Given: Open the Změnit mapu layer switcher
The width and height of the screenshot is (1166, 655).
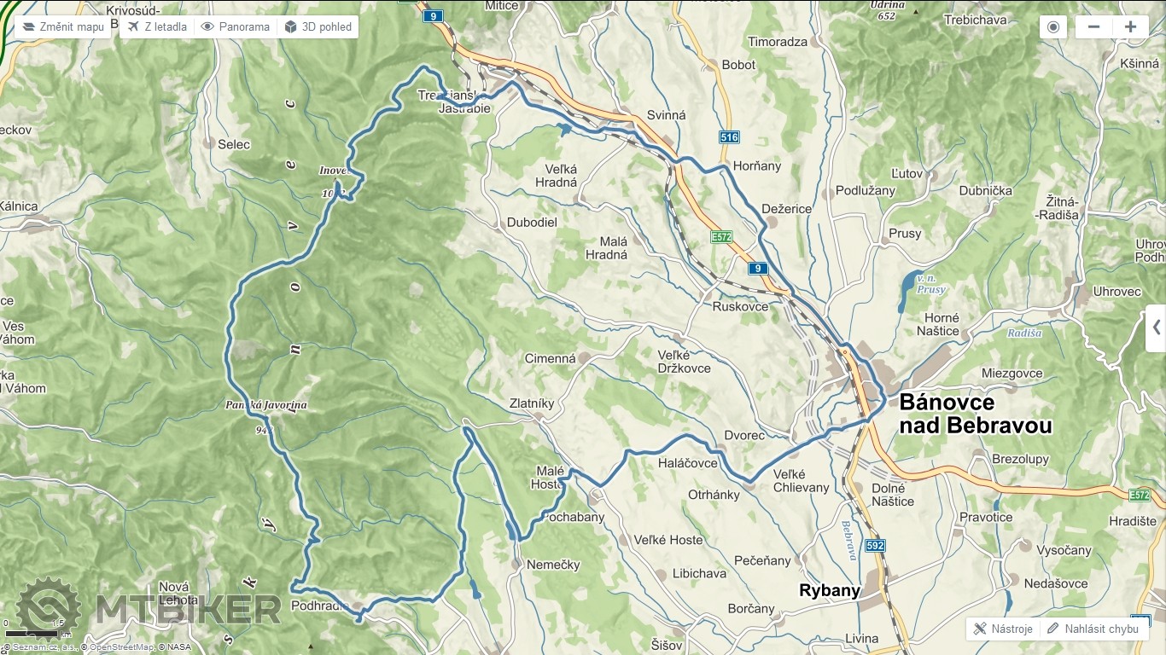Looking at the screenshot, I should pyautogui.click(x=63, y=26).
